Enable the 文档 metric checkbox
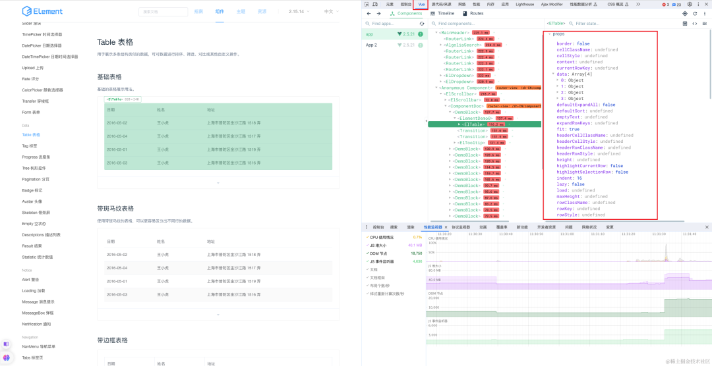712x366 pixels. point(368,269)
